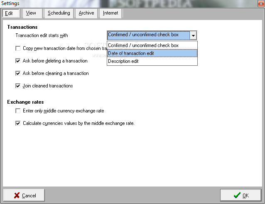Image resolution: width=265 pixels, height=204 pixels.
Task: Click the Cancel button
Action: [24, 195]
